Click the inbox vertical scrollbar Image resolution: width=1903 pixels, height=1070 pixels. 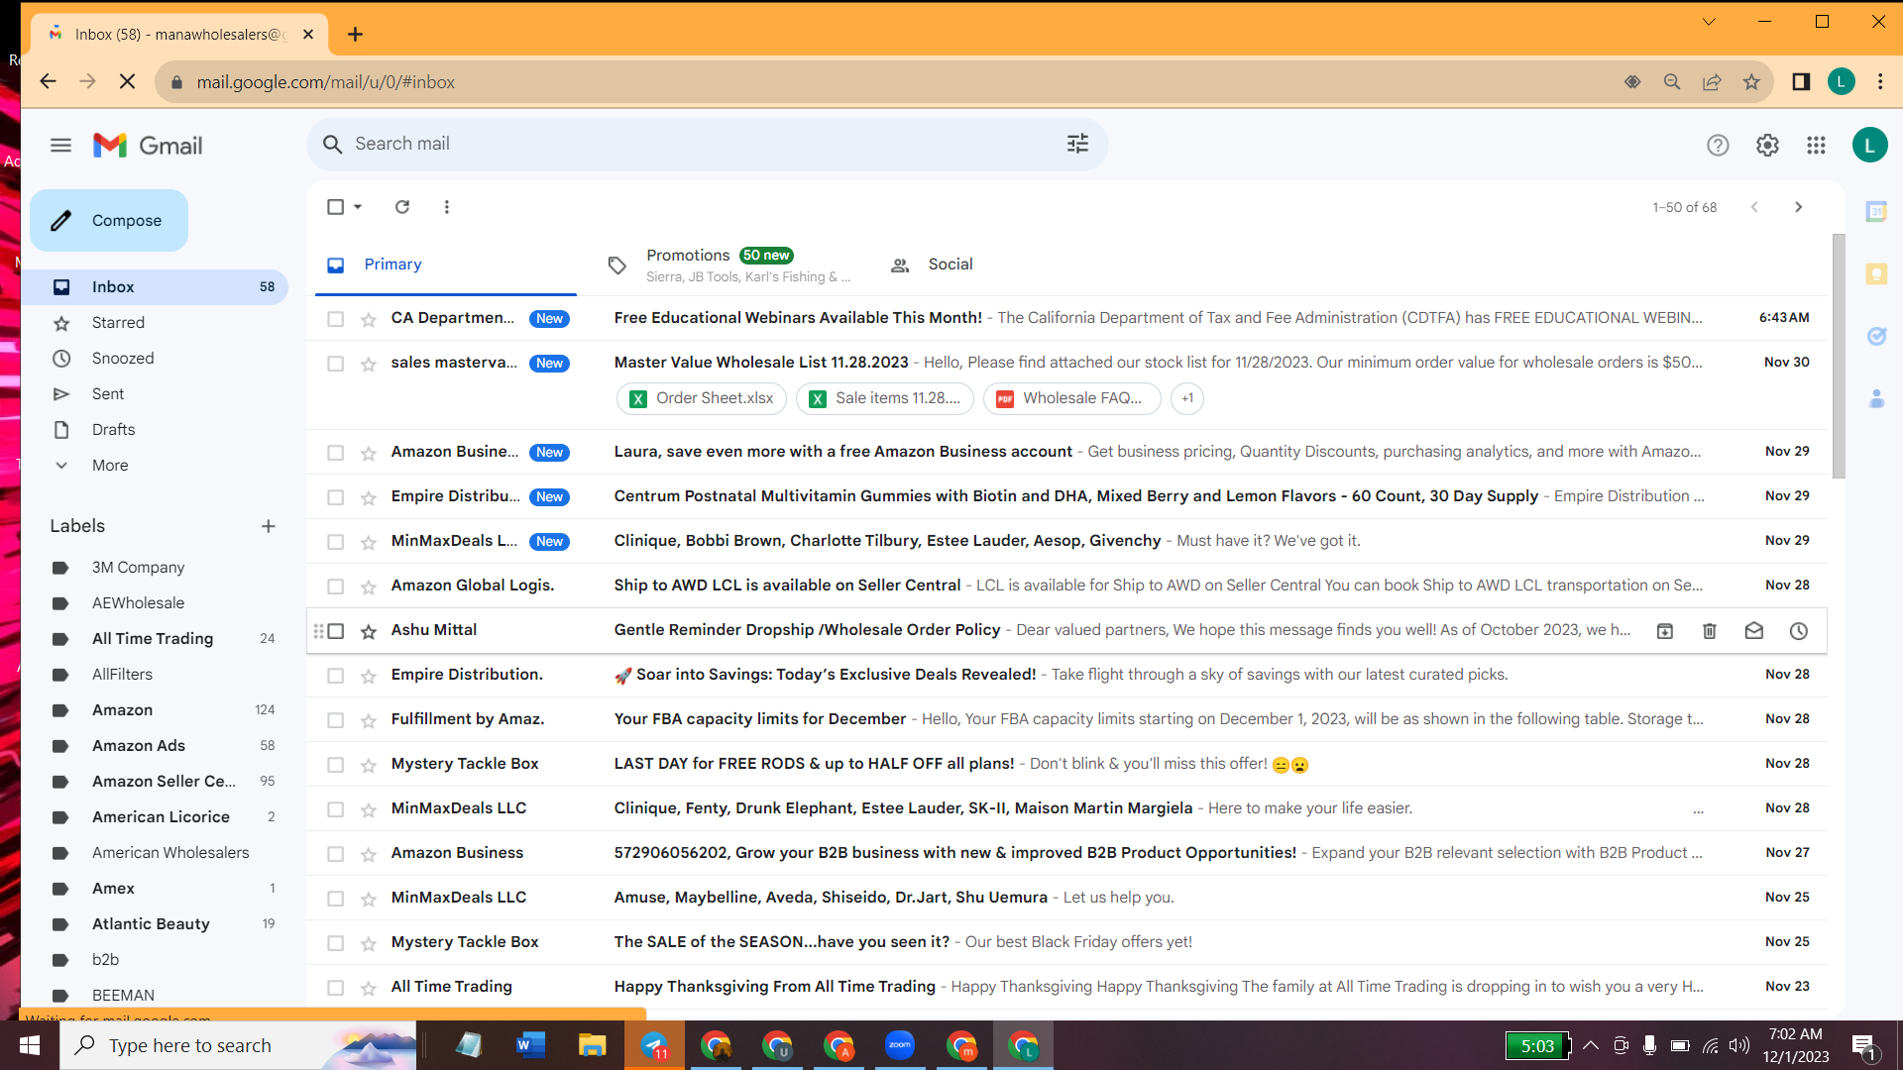1839,357
